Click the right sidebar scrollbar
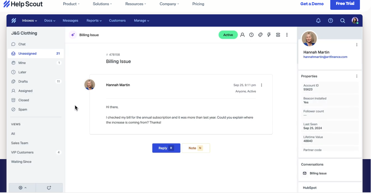 (x=298, y=46)
